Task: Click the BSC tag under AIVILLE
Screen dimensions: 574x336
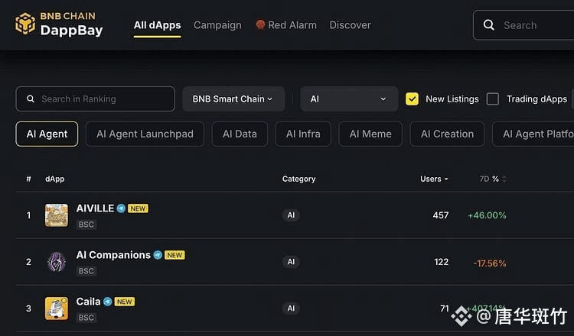Action: 86,225
